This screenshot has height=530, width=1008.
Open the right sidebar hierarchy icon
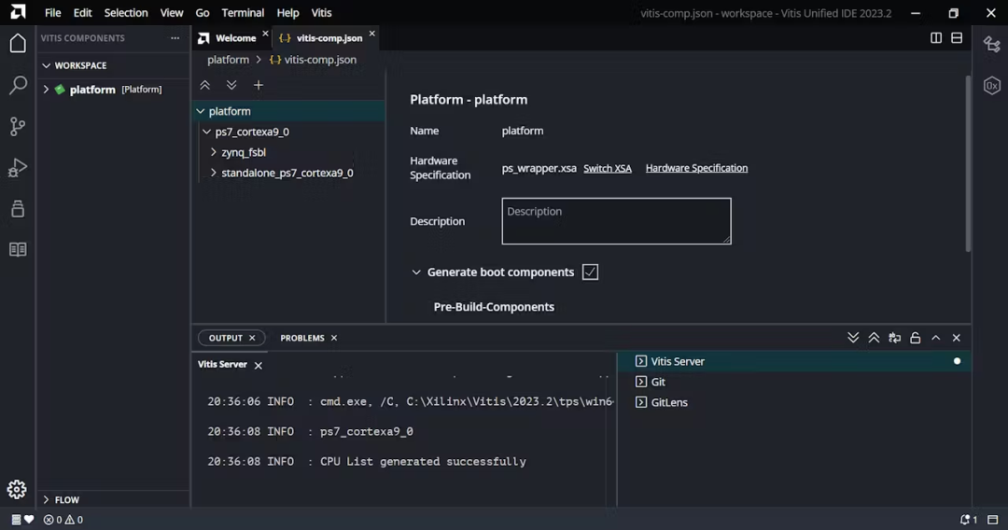(992, 45)
